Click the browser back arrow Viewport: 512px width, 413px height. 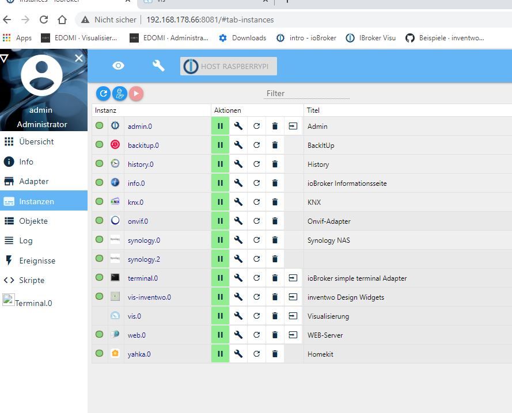7,20
